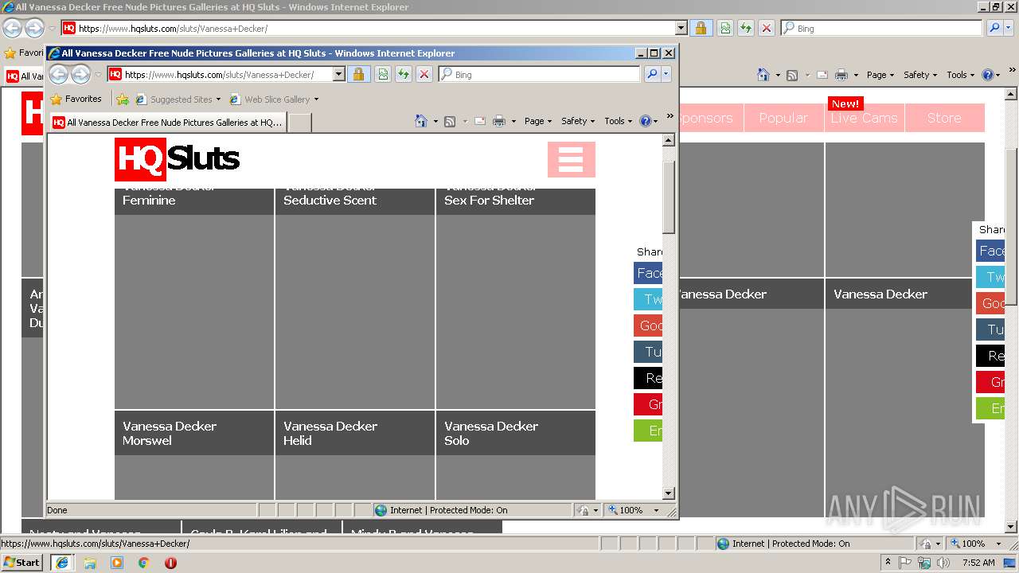Open the Home options arrow in the front window
Viewport: 1019px width, 573px height.
pyautogui.click(x=435, y=122)
